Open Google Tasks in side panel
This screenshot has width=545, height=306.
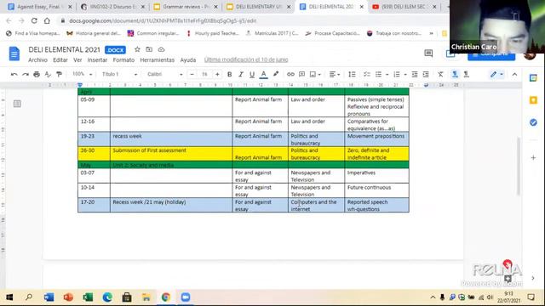click(x=533, y=122)
